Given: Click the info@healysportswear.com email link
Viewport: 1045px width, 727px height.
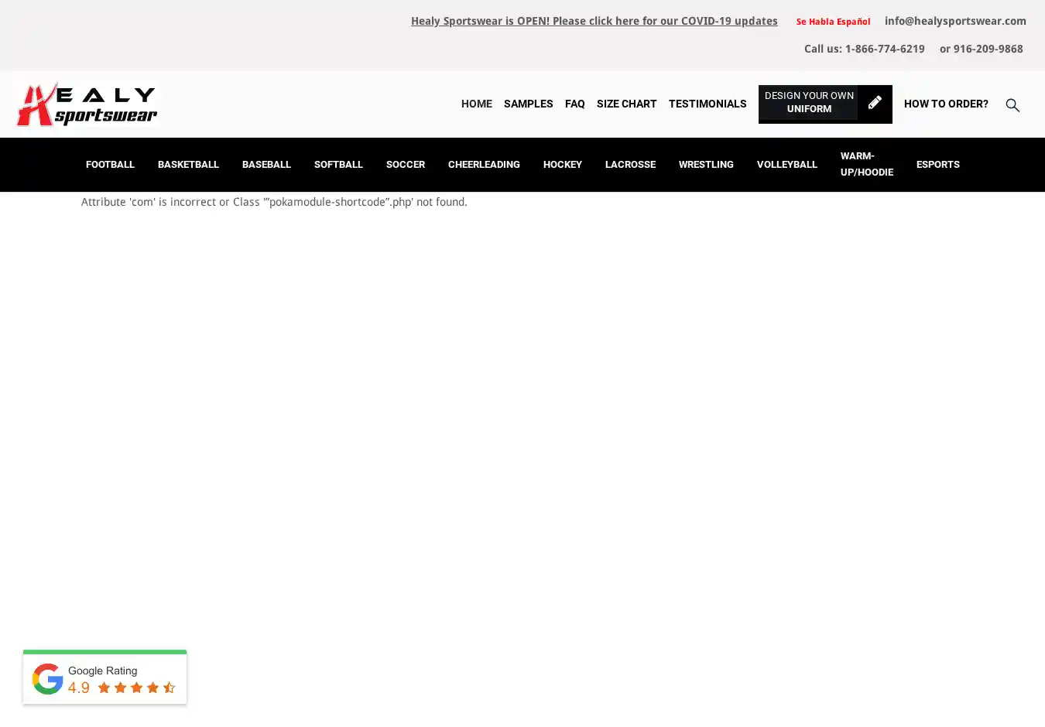Looking at the screenshot, I should point(955,21).
